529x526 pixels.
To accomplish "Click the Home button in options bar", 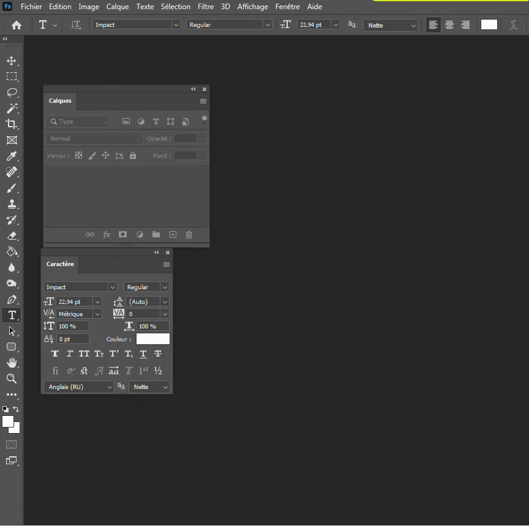I will pyautogui.click(x=17, y=25).
